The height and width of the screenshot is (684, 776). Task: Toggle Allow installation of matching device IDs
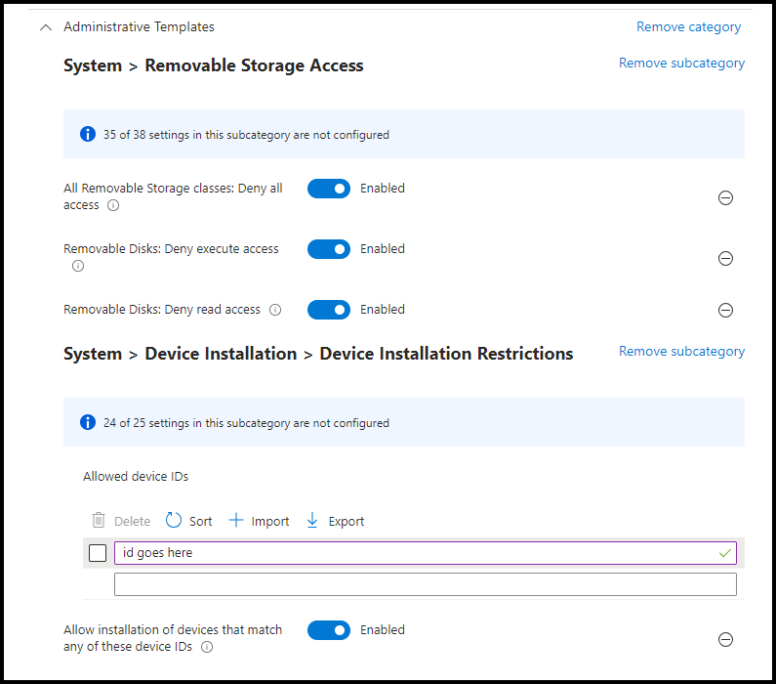[329, 630]
